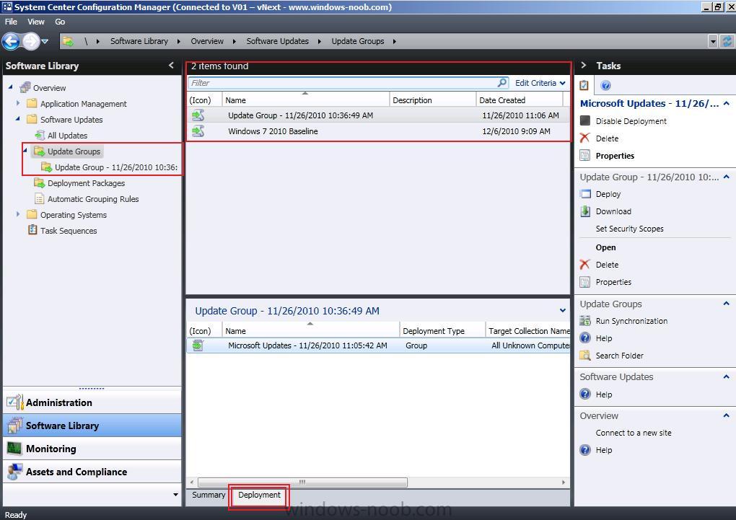Image resolution: width=736 pixels, height=520 pixels.
Task: Open the Go menu
Action: coord(60,22)
